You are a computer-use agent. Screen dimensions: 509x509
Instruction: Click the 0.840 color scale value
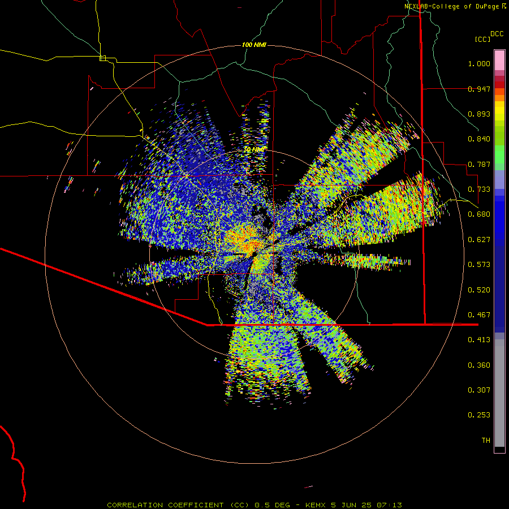479,139
